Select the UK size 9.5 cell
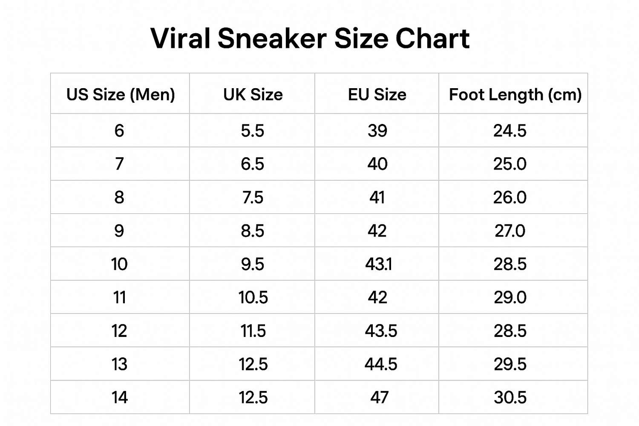Viewport: 639px width, 426px height. point(253,264)
